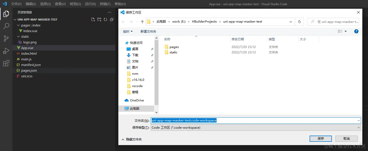Open explorer panel more actions menu
Viewport: 368px width, 151px height.
coord(109,12)
